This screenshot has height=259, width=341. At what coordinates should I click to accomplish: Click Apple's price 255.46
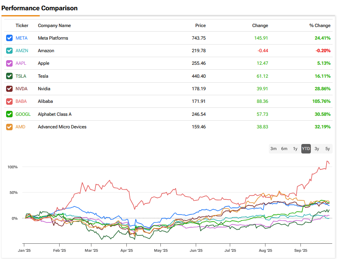pos(199,63)
